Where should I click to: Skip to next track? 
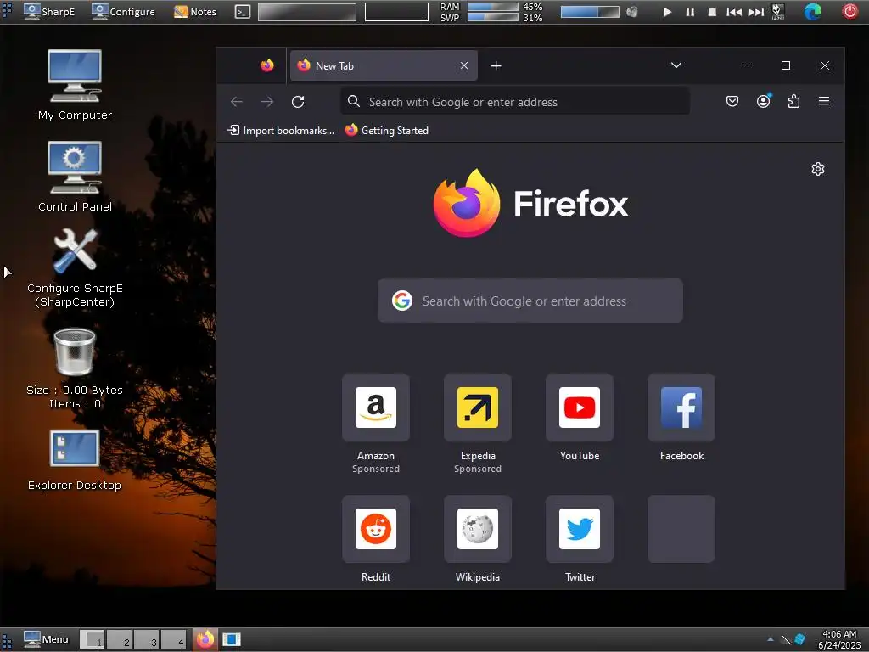coord(756,12)
